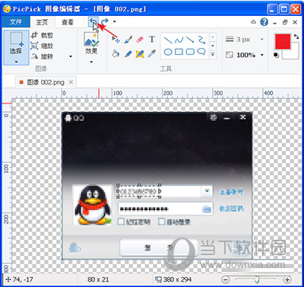Close the 图像 002.png document tab
Viewport: 304px width, 287px height.
(x=71, y=82)
